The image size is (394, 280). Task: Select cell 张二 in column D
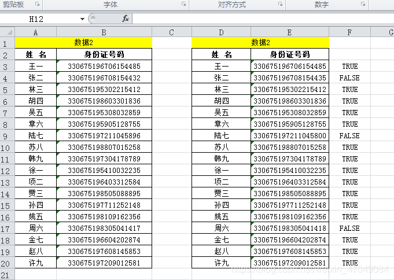[x=221, y=78]
